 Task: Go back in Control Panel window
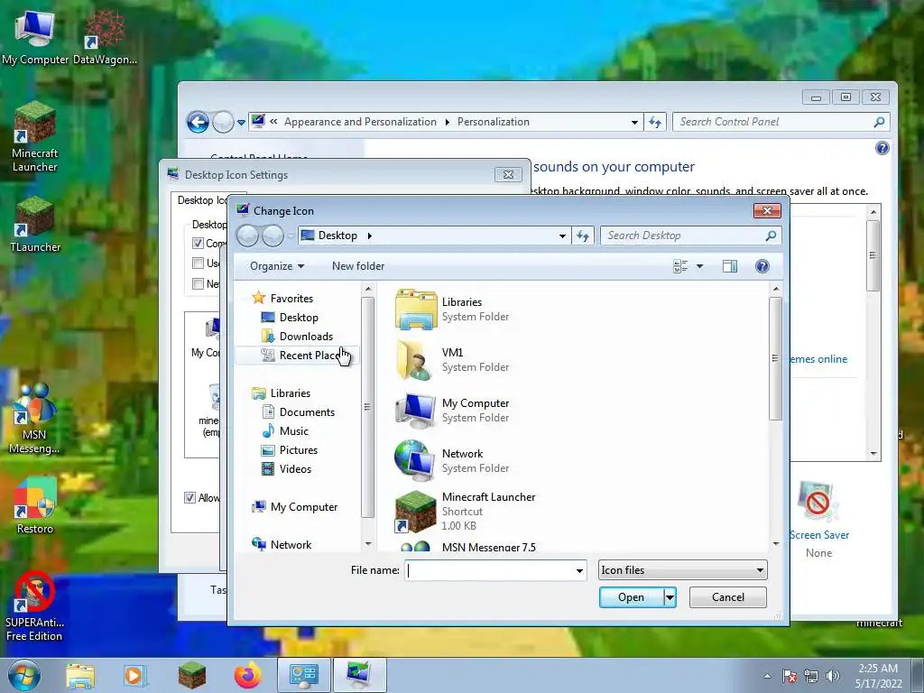coord(198,122)
